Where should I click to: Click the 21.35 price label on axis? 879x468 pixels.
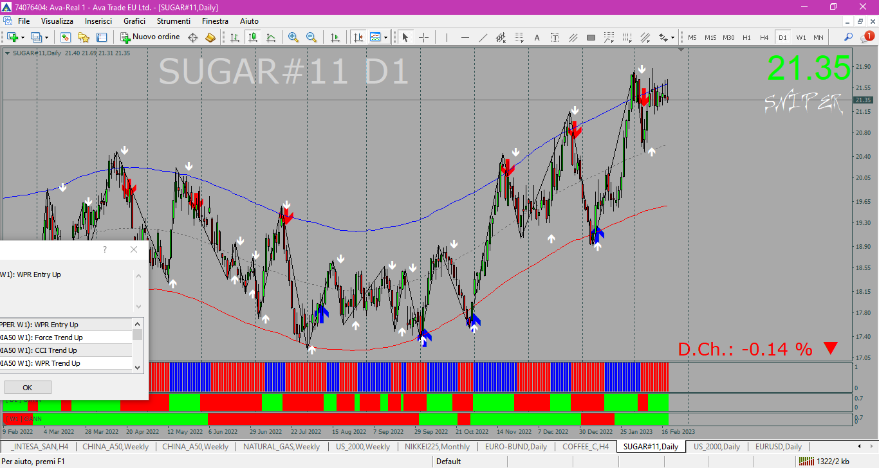[x=863, y=100]
